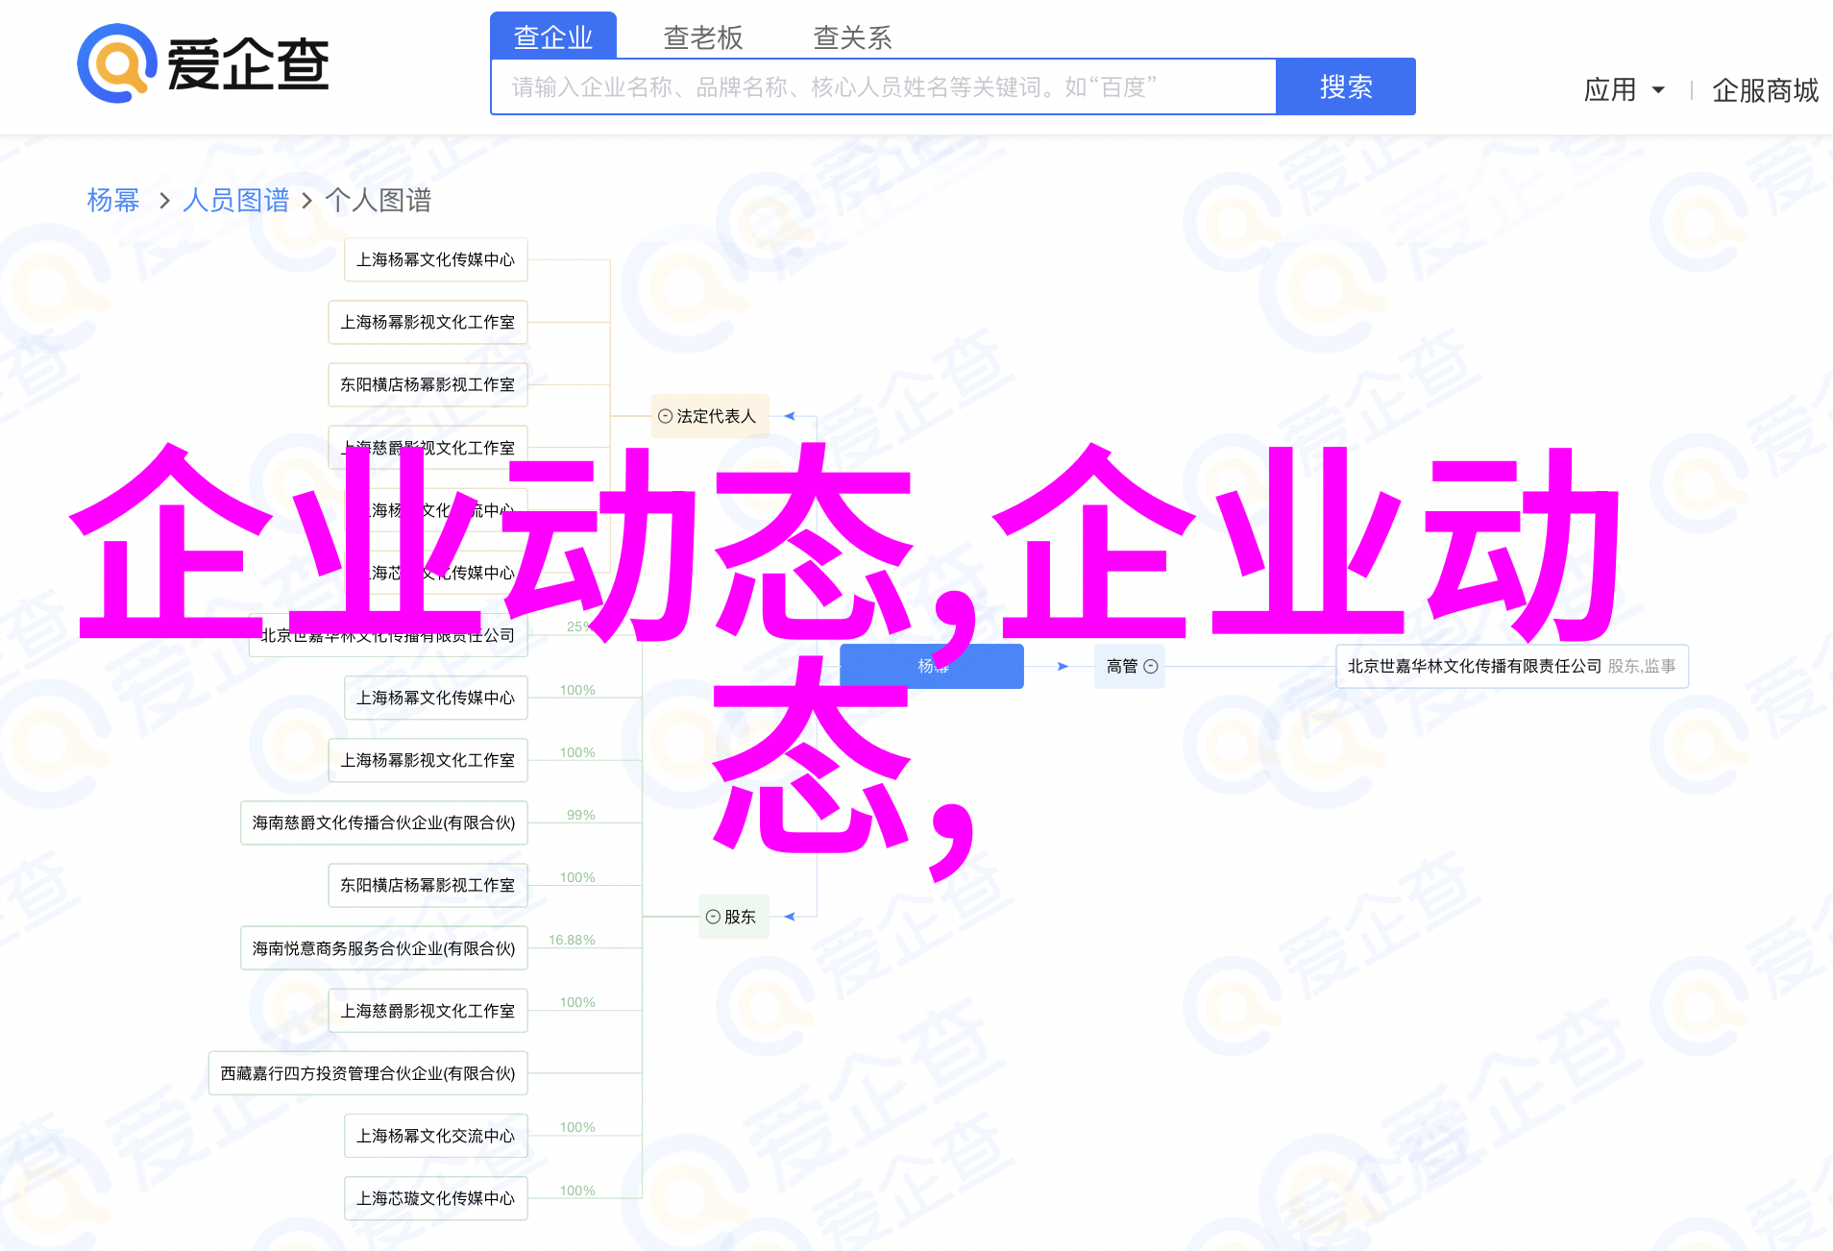Open the 企服商城 link
Screen dimensions: 1833x1251
pyautogui.click(x=1765, y=90)
